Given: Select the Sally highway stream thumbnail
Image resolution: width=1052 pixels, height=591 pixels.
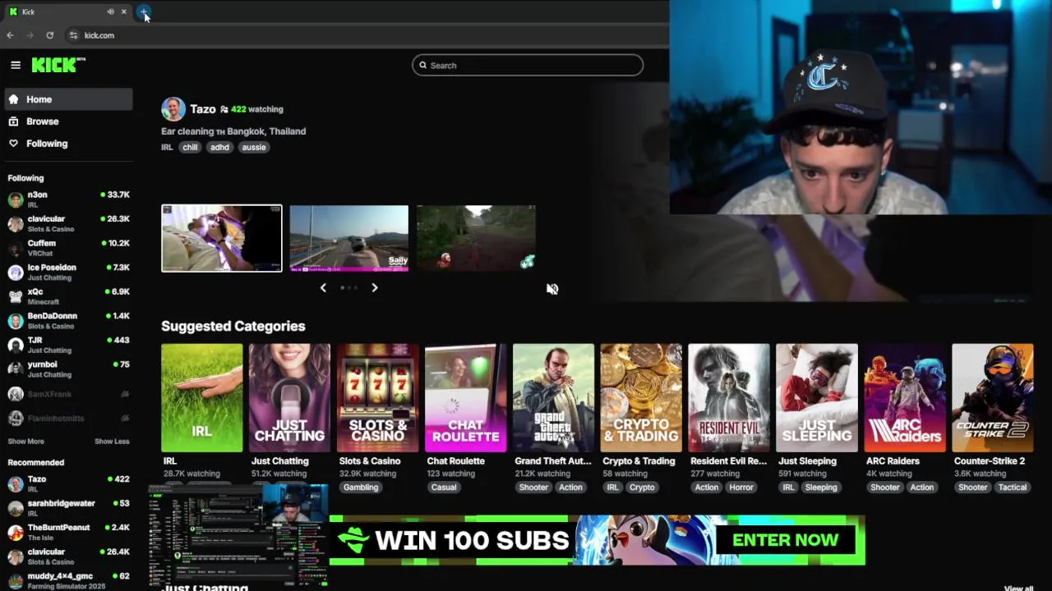Looking at the screenshot, I should tap(348, 238).
